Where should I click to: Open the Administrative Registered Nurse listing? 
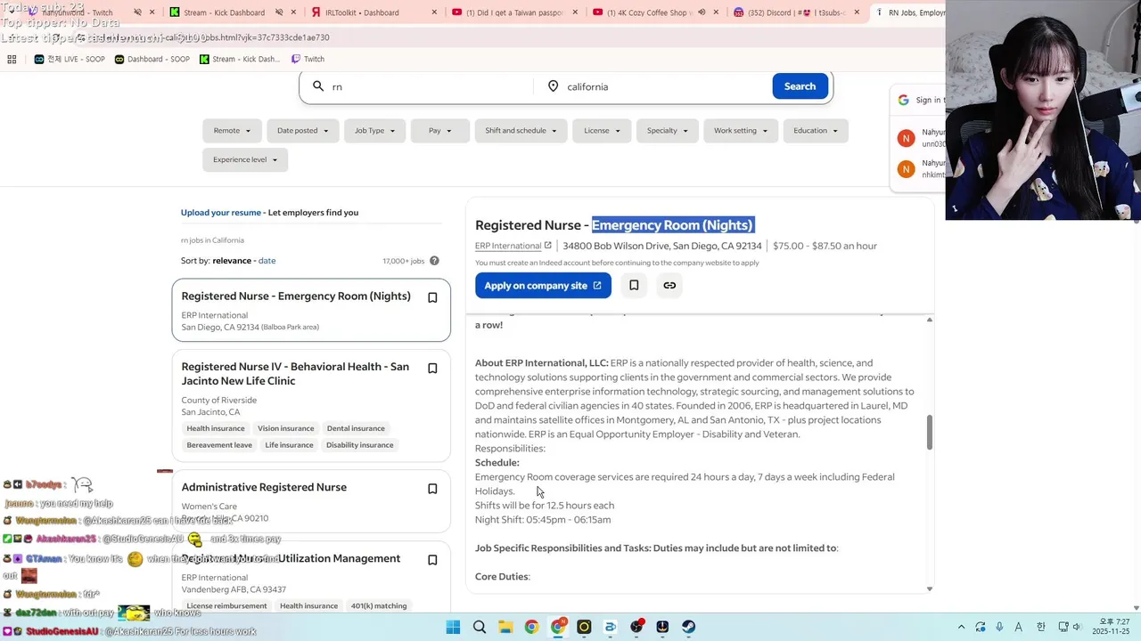pos(264,487)
